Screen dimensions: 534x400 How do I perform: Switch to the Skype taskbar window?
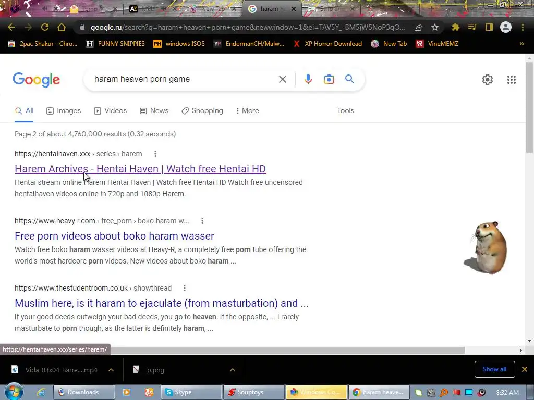pyautogui.click(x=191, y=392)
